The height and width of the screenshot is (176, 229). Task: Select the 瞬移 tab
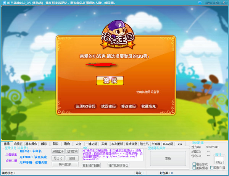(x=44, y=144)
